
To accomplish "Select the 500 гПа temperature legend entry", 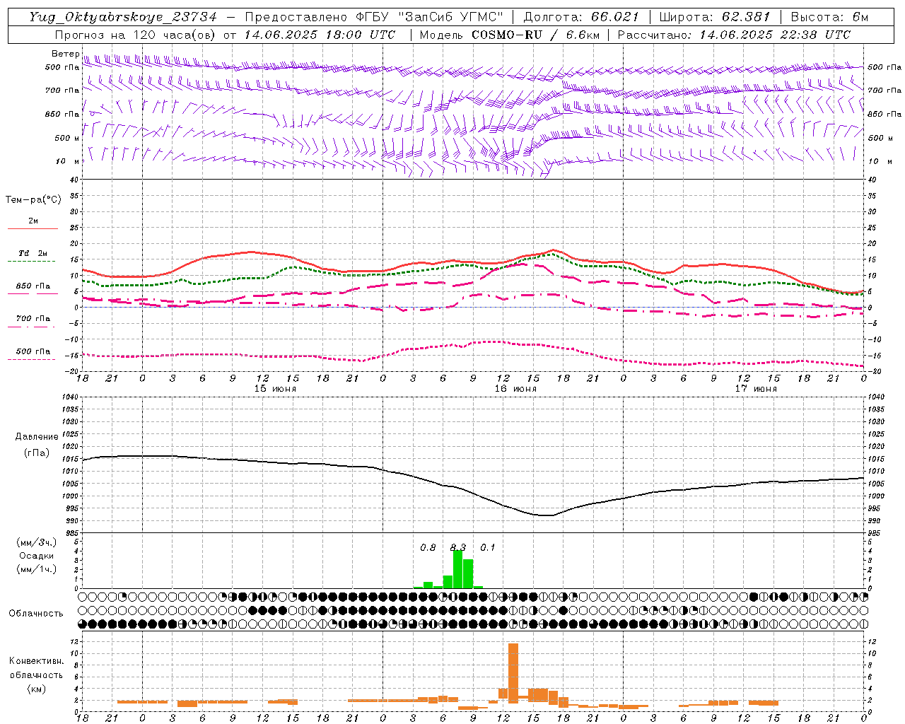I will [x=33, y=351].
